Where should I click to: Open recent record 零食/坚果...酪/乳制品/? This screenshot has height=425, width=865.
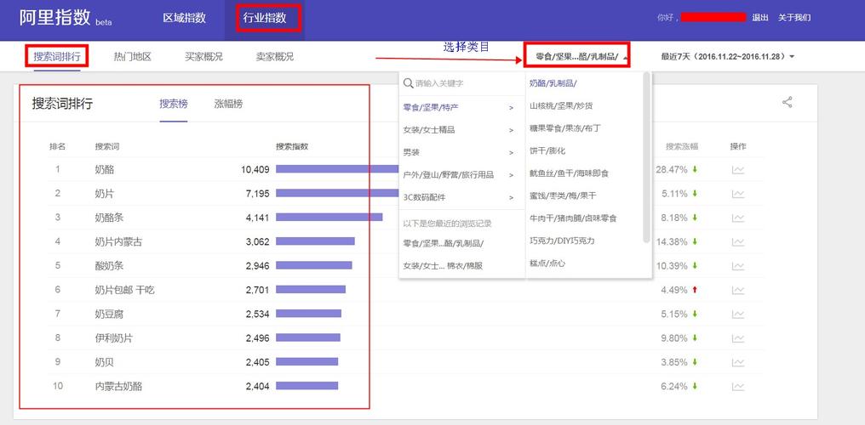(x=444, y=243)
